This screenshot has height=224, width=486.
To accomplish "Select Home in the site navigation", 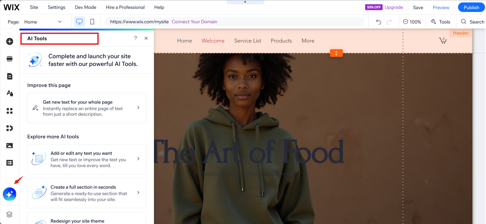I will 184,41.
